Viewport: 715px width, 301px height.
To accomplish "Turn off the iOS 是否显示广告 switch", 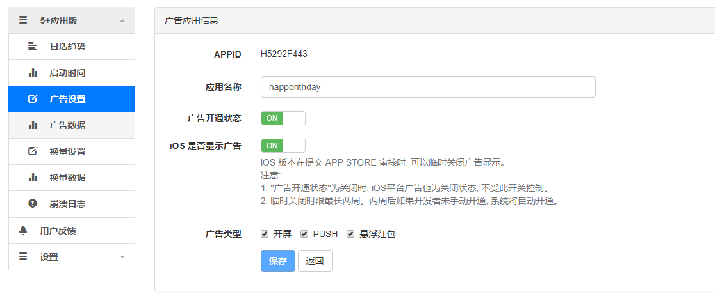I will pos(283,146).
